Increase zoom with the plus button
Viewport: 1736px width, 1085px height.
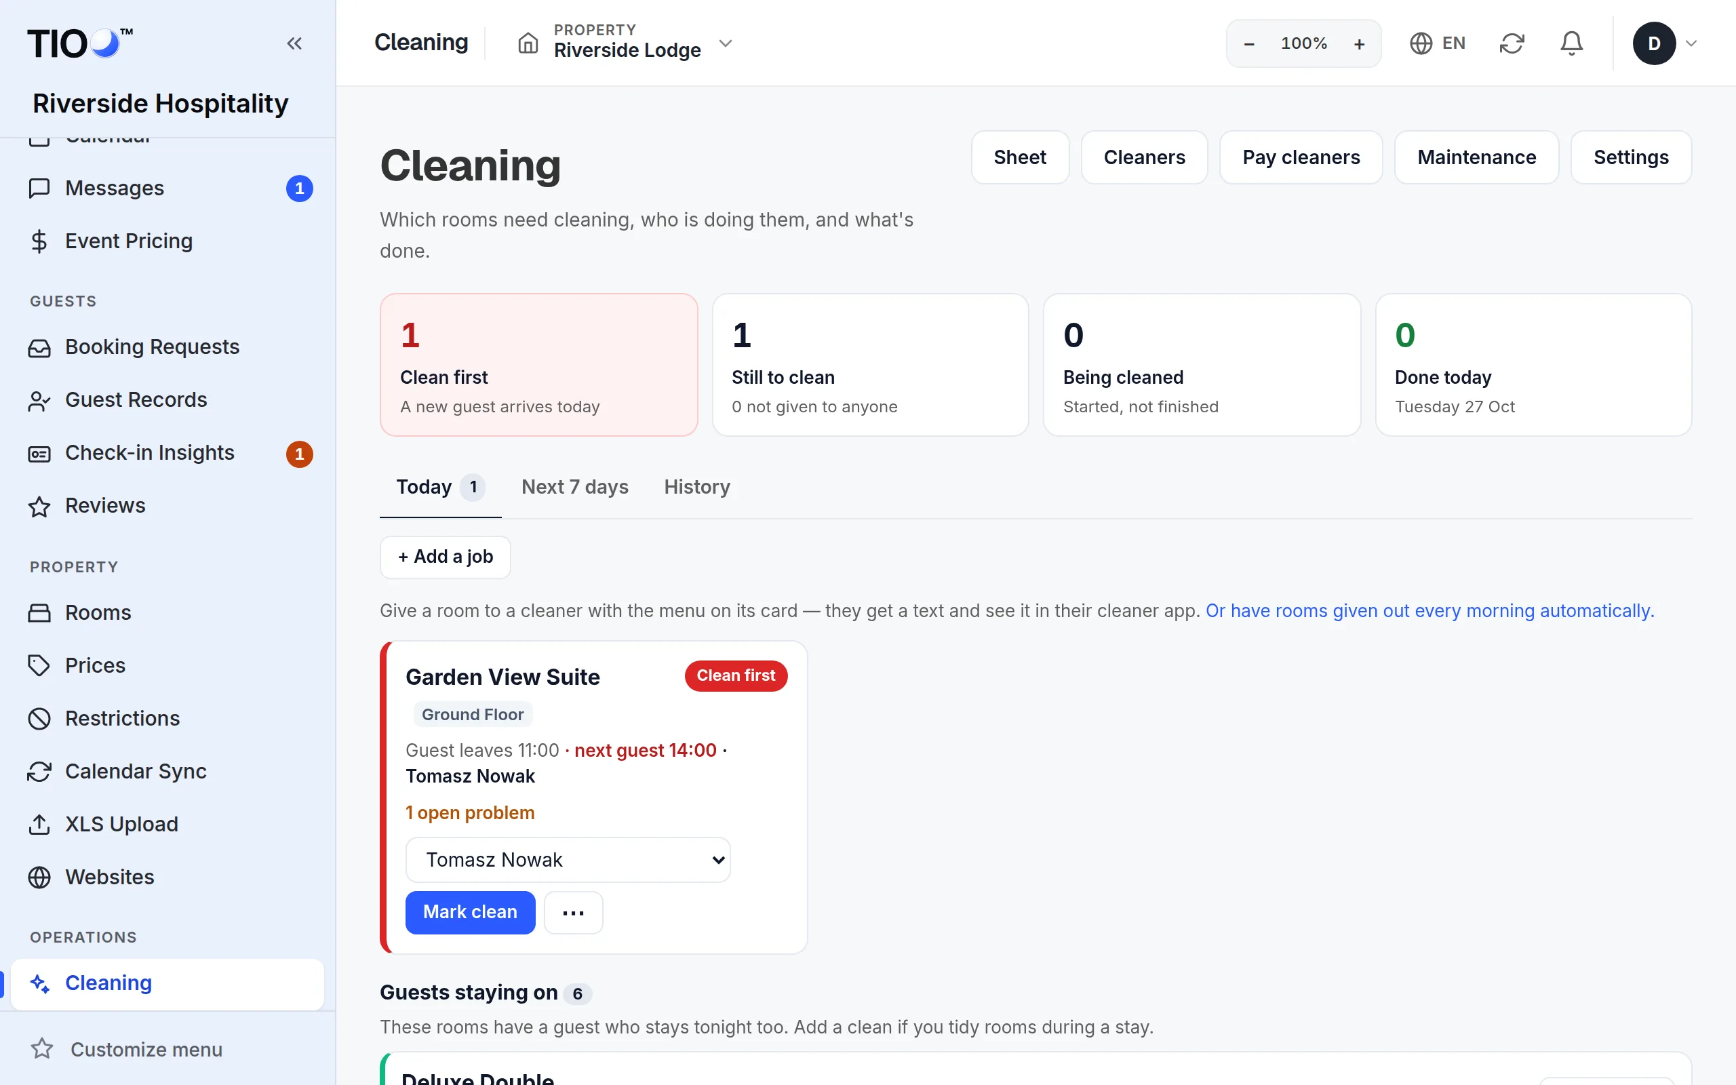pyautogui.click(x=1359, y=44)
